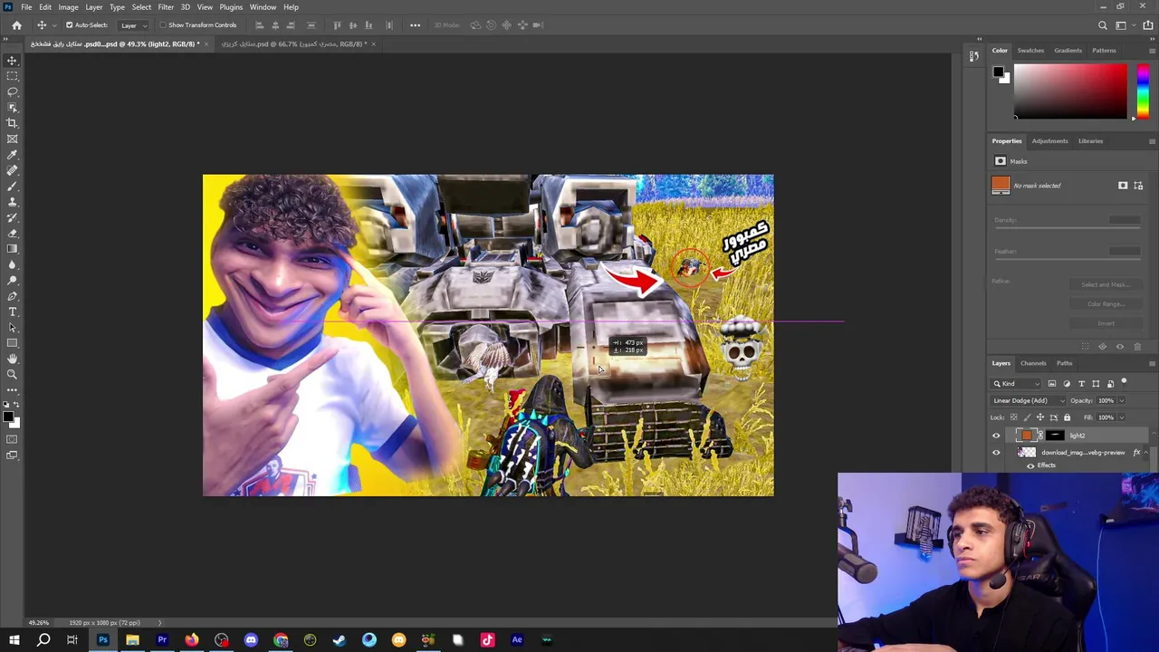The height and width of the screenshot is (652, 1159).
Task: Select the Hand tool
Action: [x=12, y=359]
